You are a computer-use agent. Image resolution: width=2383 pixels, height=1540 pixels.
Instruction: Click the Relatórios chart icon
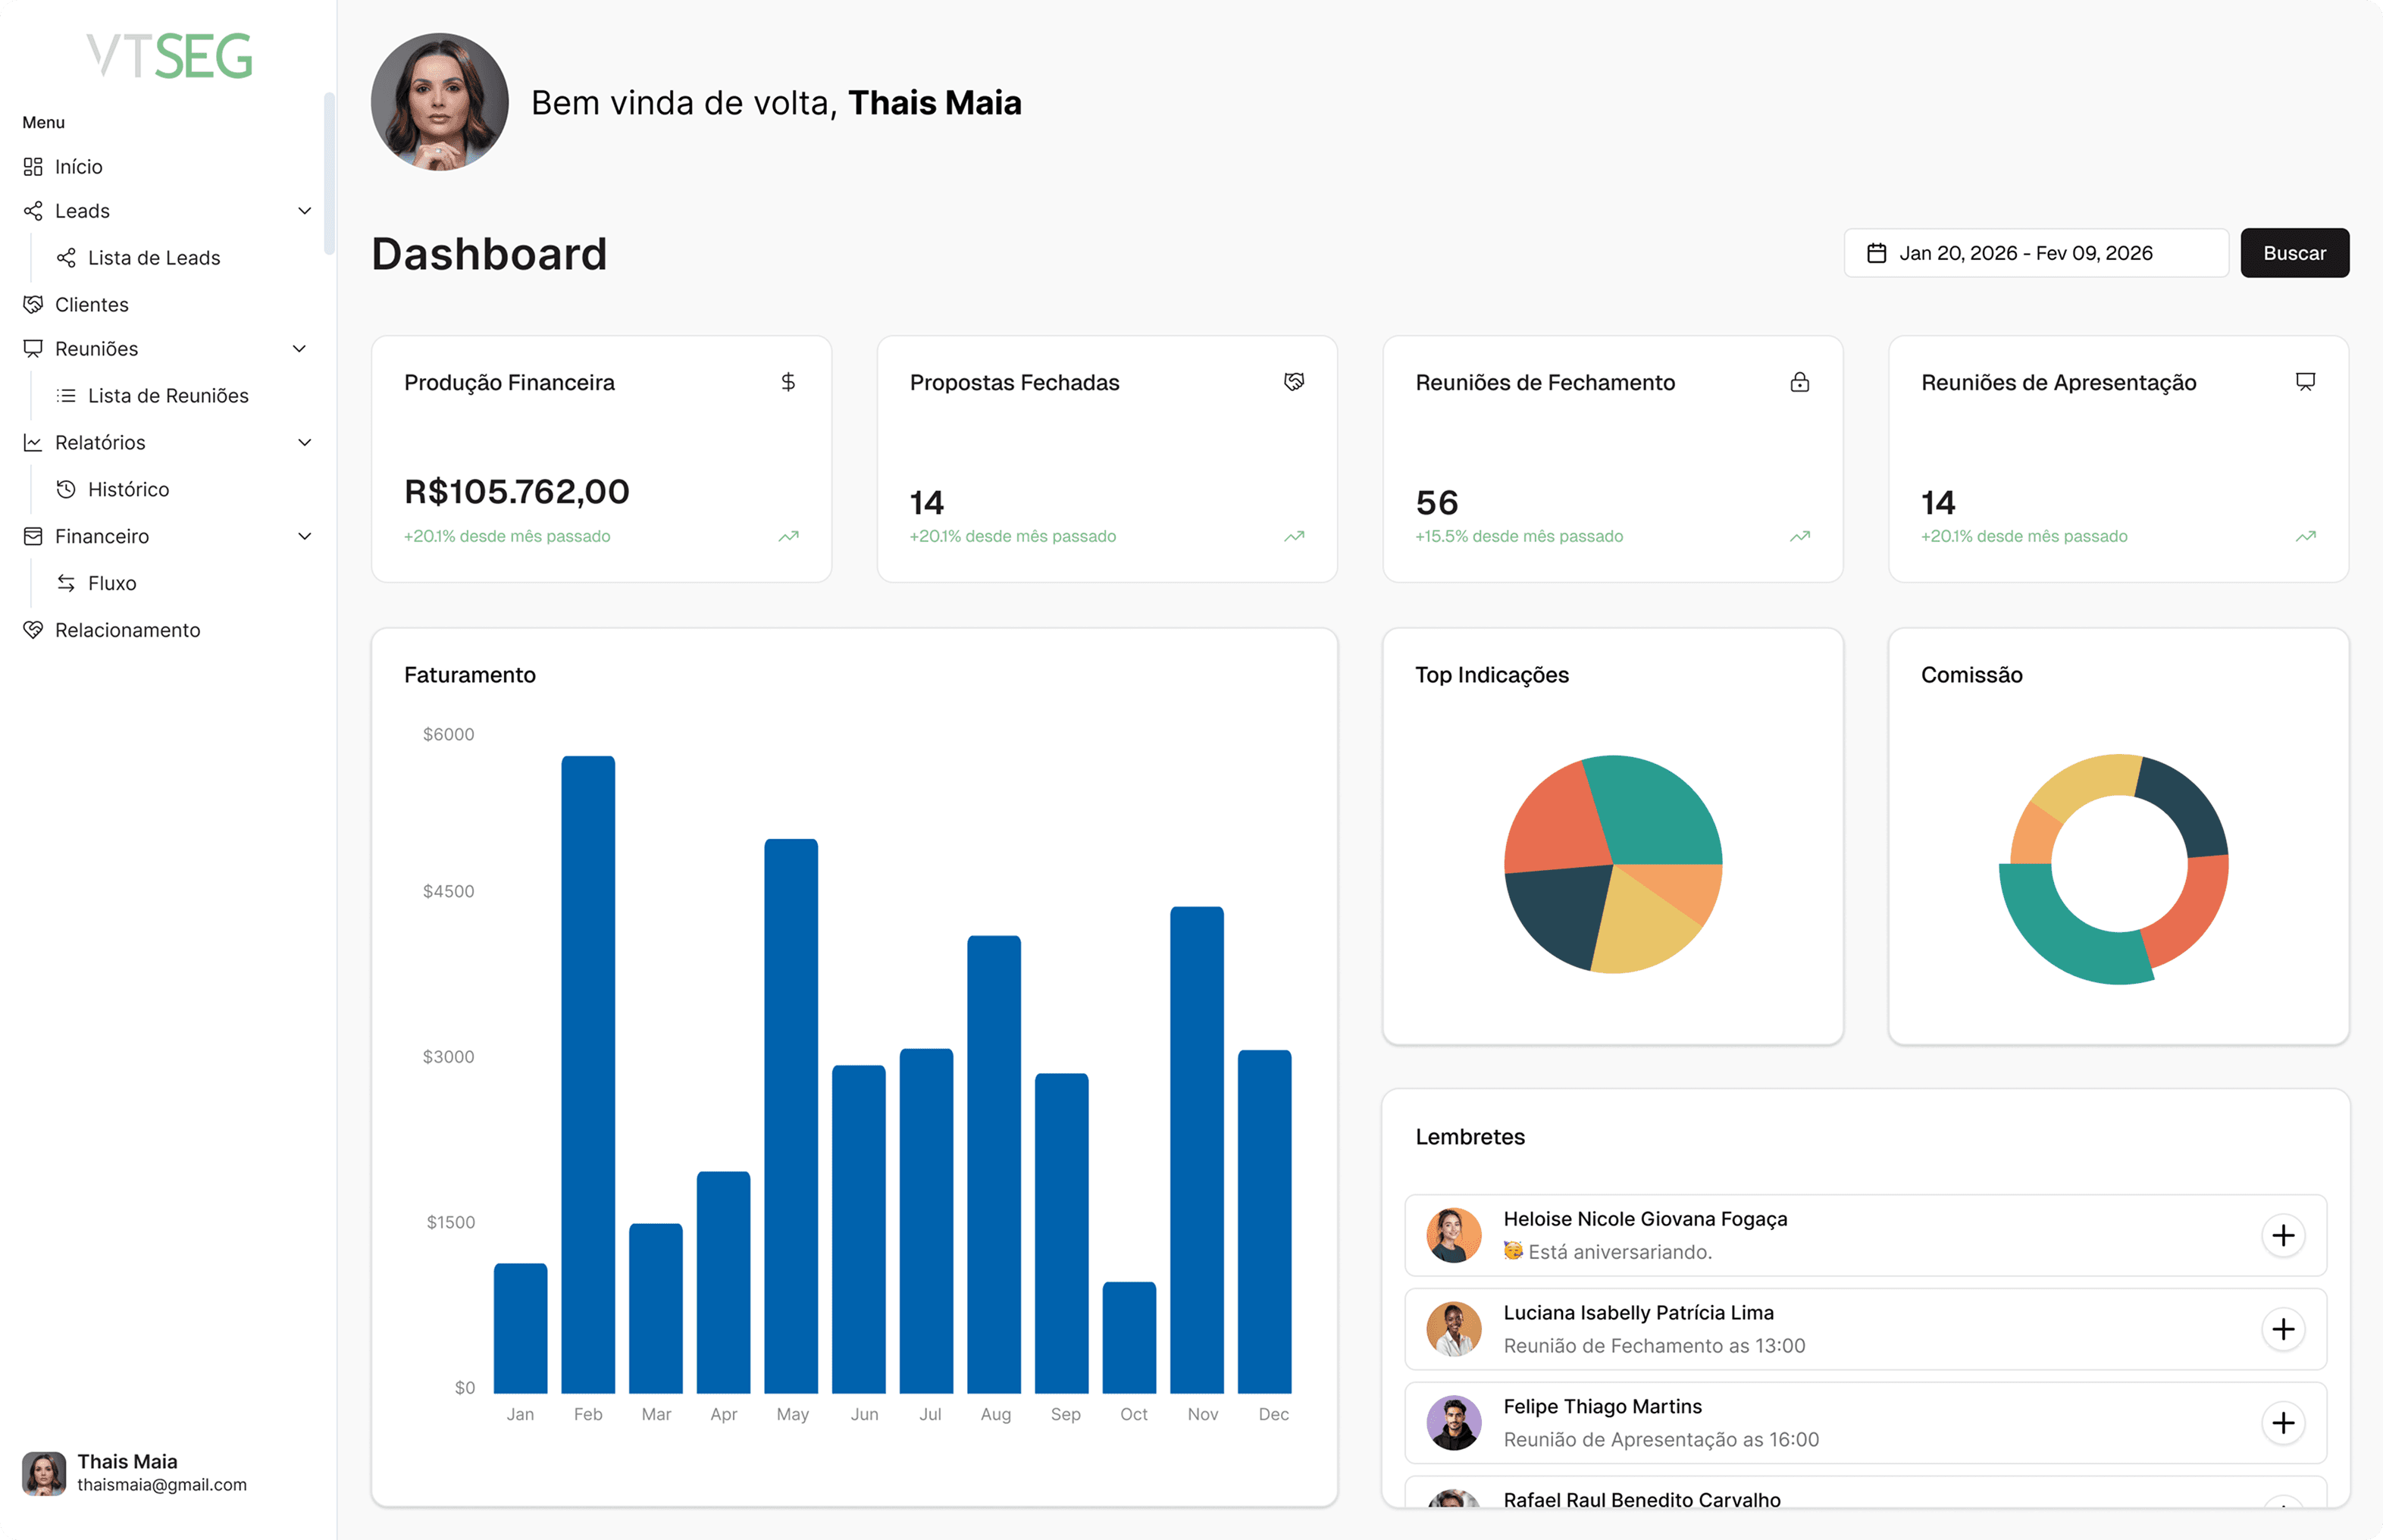[x=33, y=442]
